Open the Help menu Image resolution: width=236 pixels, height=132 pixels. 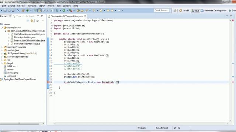point(76,6)
